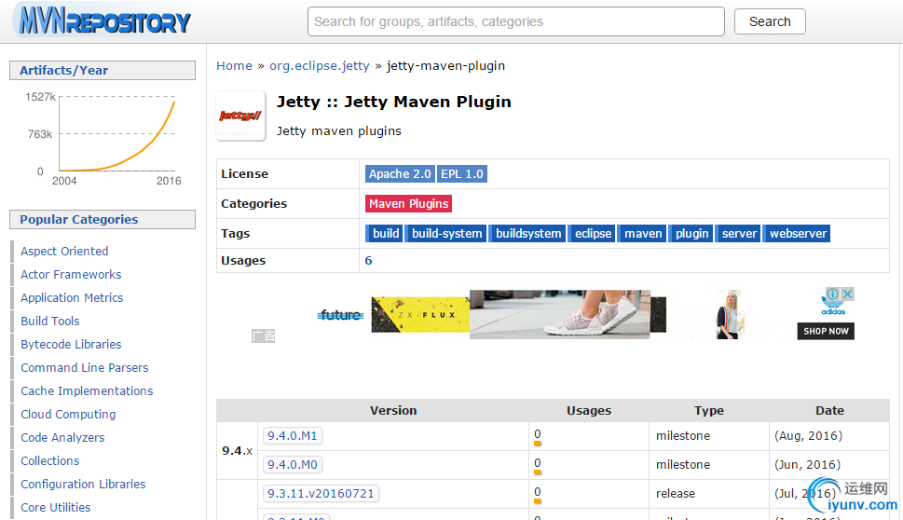
Task: Close the ad with the X icon
Action: pos(848,294)
